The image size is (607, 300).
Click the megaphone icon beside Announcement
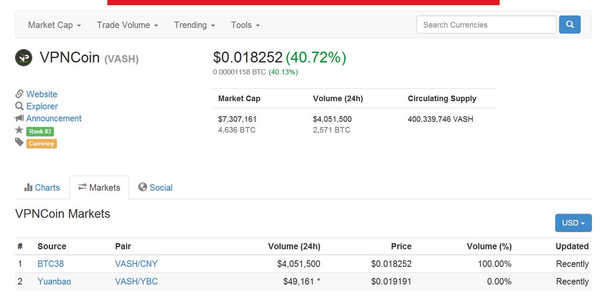click(19, 118)
